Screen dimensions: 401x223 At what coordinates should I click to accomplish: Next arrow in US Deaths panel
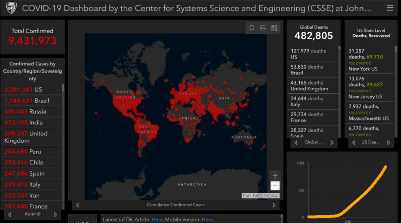coord(388,142)
